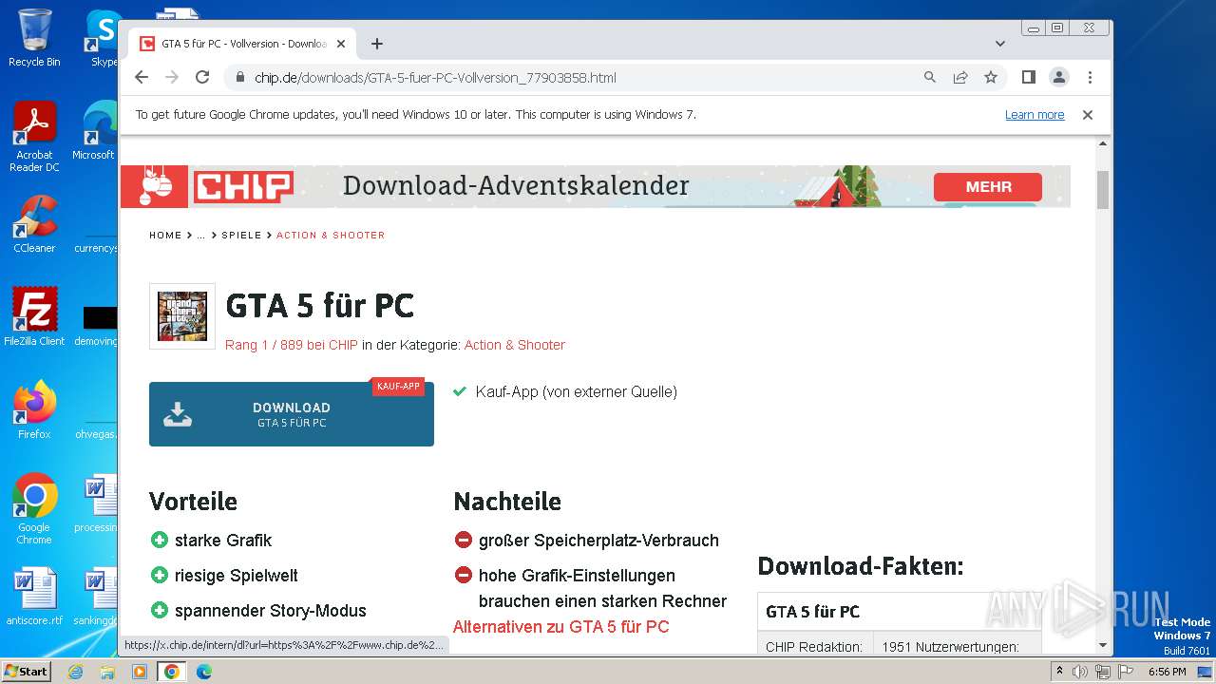Image resolution: width=1216 pixels, height=684 pixels.
Task: Open the Recycle Bin desktop icon
Action: (x=34, y=38)
